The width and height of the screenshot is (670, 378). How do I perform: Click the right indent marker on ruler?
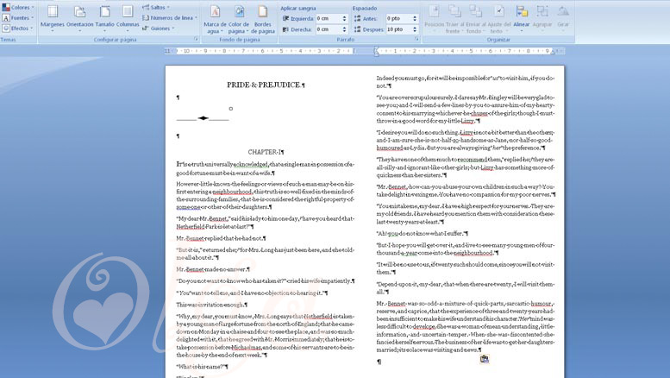[x=553, y=52]
